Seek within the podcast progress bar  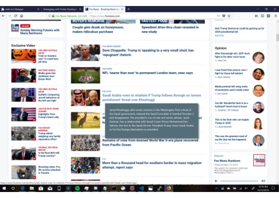(x=239, y=181)
